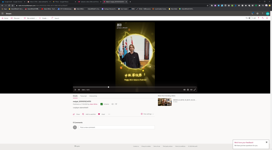Switch to Upload a video Stream tab

pos(89,2)
